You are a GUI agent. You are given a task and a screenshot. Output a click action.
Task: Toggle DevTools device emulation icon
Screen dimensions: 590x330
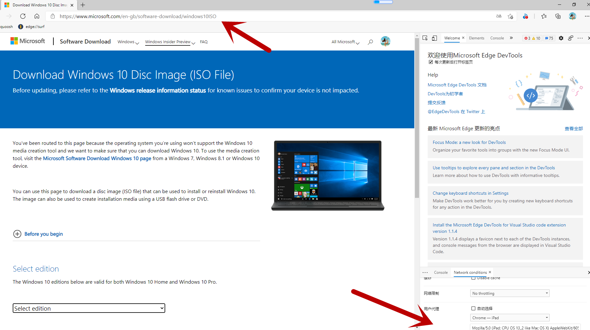[x=434, y=38]
